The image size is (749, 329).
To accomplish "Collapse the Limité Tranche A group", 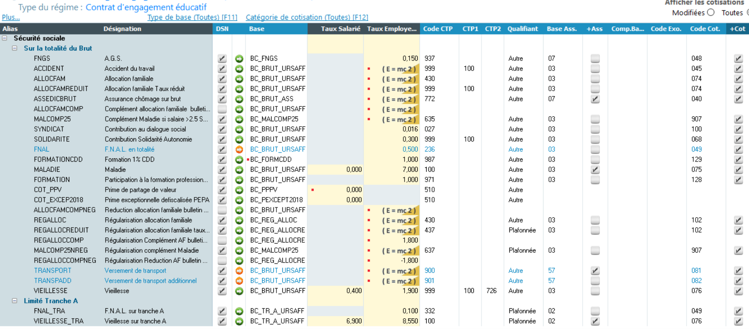I will [x=15, y=301].
